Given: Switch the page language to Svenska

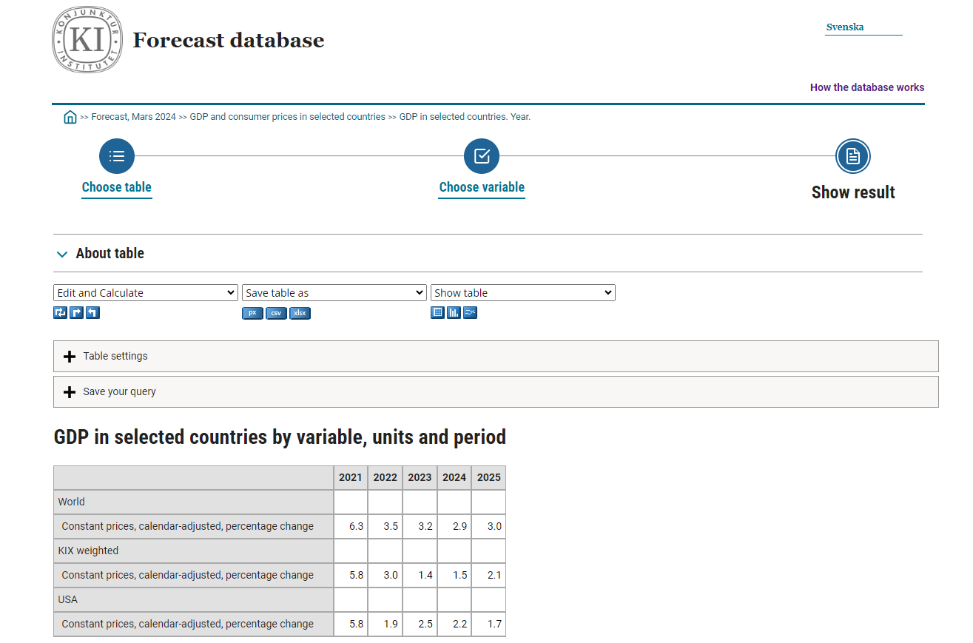Looking at the screenshot, I should (x=845, y=26).
